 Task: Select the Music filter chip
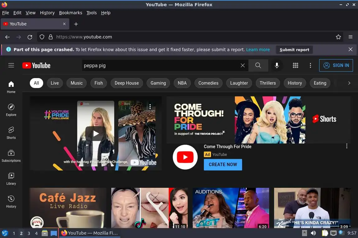pos(77,83)
